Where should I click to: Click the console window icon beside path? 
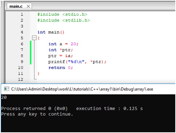(x=6, y=89)
